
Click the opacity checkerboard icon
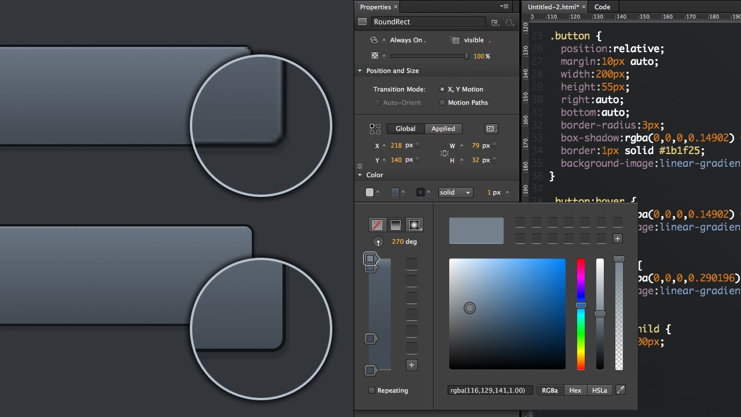pos(375,56)
